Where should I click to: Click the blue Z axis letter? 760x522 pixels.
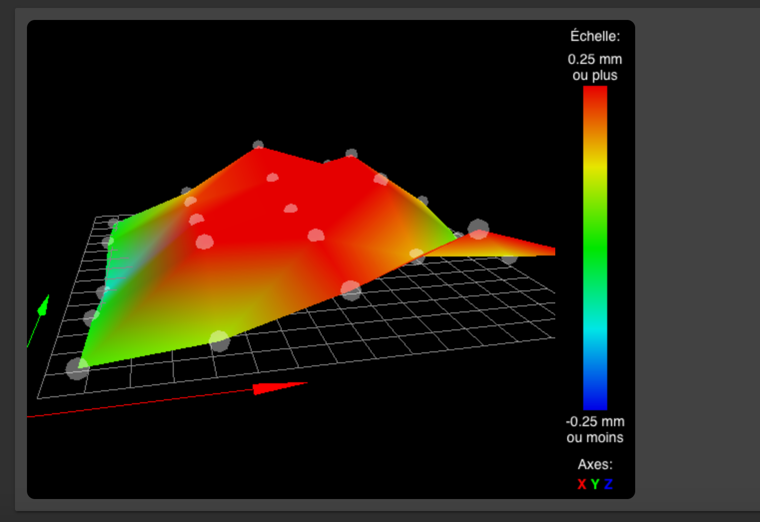(608, 484)
